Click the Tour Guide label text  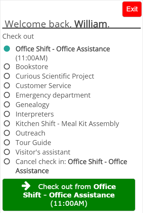[x=33, y=143]
